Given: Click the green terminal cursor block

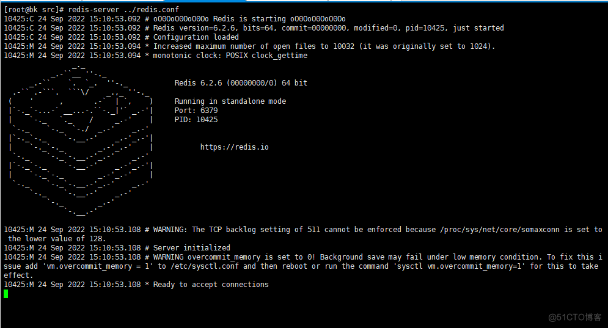Looking at the screenshot, I should point(6,294).
